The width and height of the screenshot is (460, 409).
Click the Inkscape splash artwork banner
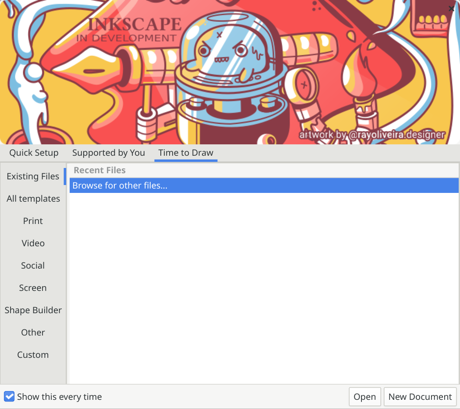[x=230, y=72]
